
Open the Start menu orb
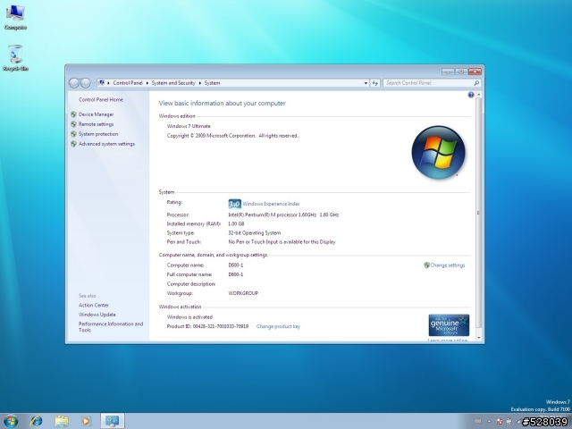(11, 421)
